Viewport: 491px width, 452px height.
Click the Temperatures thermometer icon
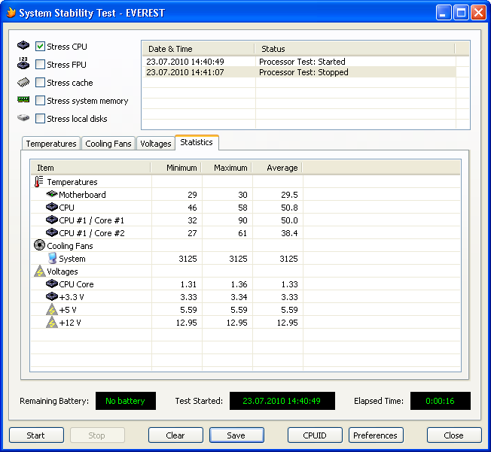point(39,182)
